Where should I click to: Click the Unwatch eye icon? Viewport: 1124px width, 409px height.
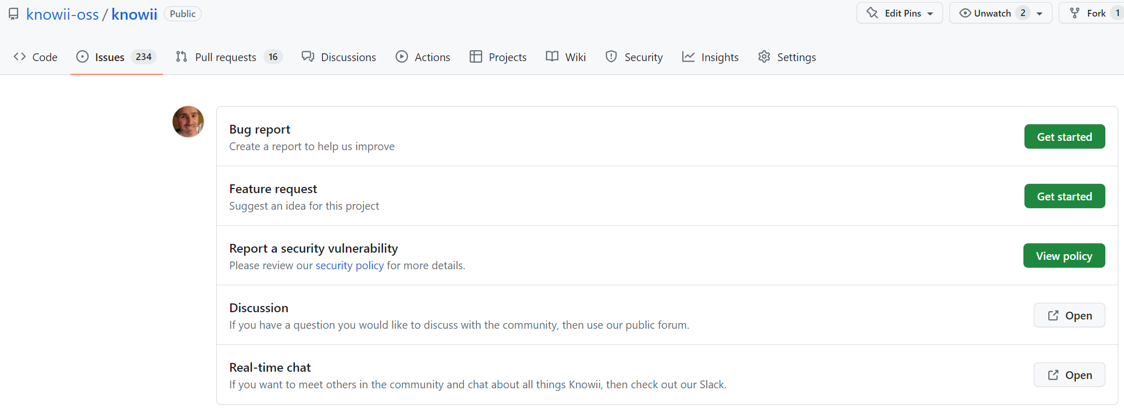965,13
